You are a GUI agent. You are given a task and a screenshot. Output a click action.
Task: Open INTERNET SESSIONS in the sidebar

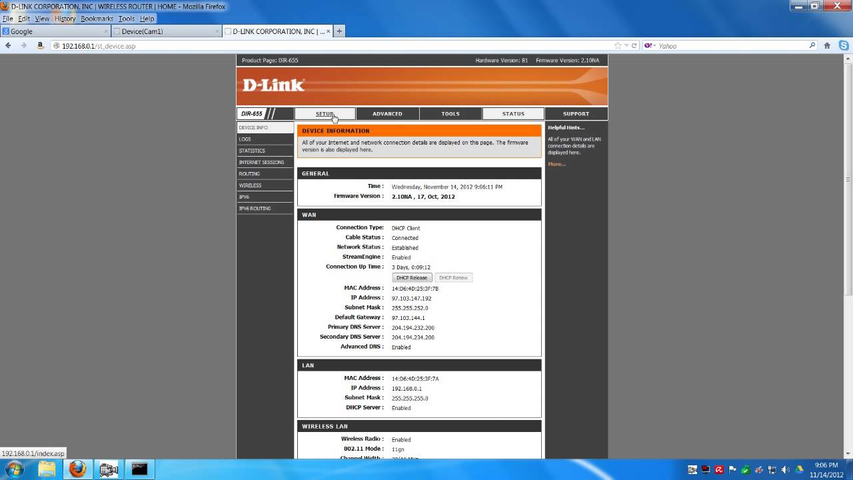[x=265, y=162]
